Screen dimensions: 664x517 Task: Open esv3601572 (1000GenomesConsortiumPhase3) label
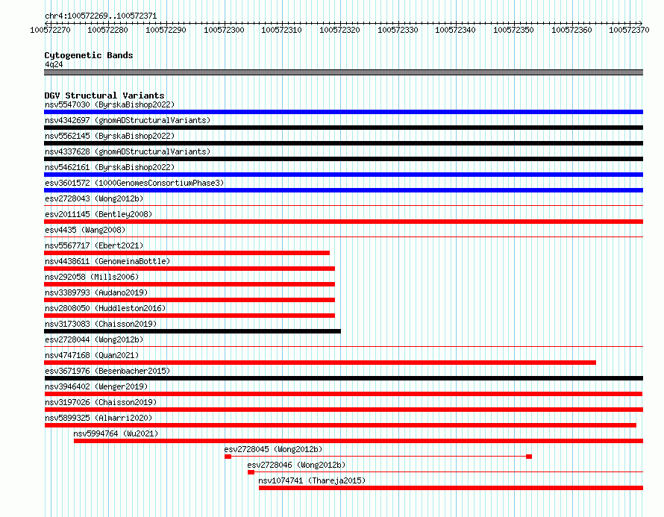point(134,183)
